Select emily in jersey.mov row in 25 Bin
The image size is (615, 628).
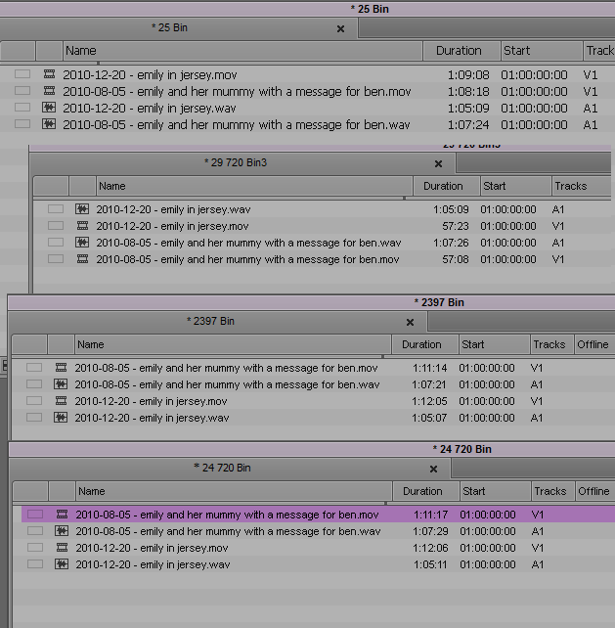307,74
